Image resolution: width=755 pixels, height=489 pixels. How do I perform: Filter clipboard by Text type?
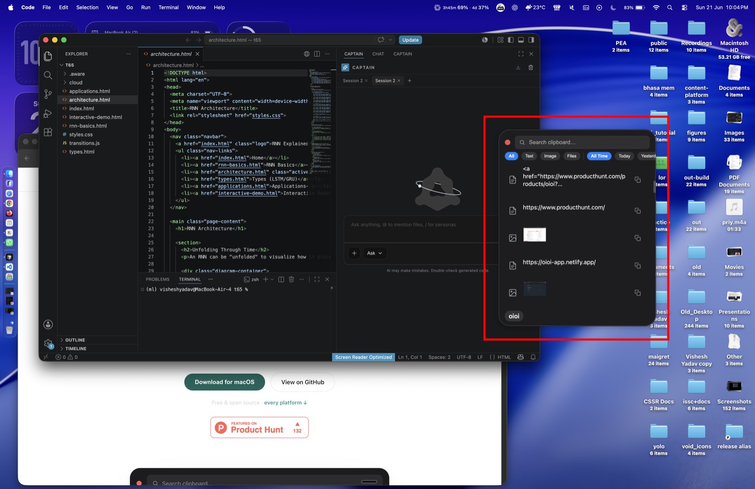529,156
